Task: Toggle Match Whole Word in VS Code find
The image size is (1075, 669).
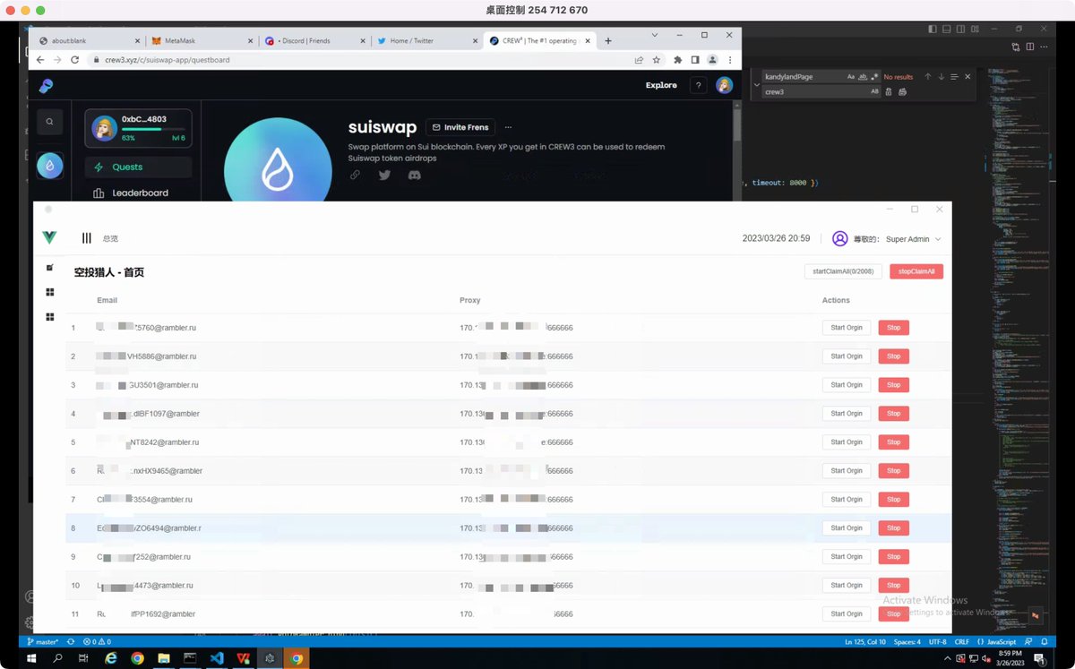Action: click(x=863, y=77)
